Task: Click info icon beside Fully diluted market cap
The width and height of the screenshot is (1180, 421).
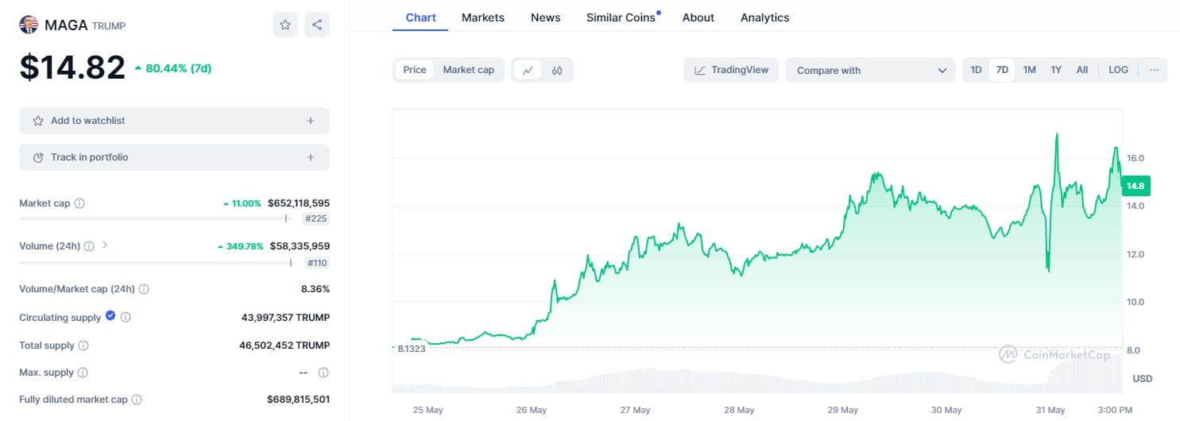Action: tap(137, 400)
